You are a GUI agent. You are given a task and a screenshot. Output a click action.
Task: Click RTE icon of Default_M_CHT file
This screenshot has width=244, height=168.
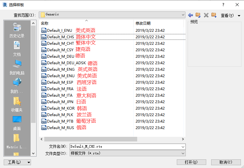pyautogui.click(x=44, y=43)
